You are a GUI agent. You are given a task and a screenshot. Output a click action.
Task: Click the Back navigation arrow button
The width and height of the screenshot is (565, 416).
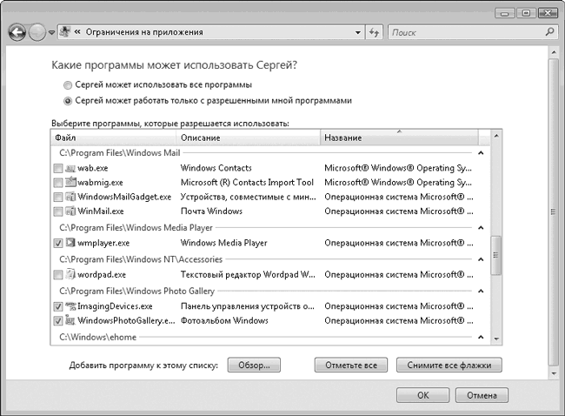(17, 32)
